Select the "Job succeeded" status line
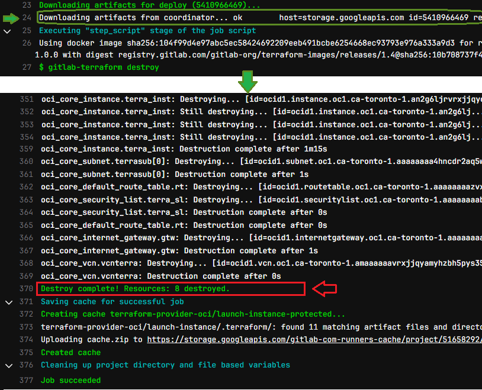Viewport: 482px width, 390px height. [71, 381]
